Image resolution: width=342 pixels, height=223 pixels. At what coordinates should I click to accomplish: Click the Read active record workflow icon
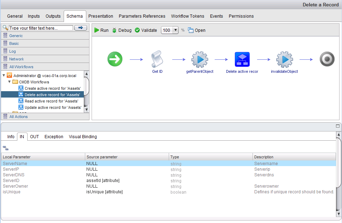(x=21, y=101)
